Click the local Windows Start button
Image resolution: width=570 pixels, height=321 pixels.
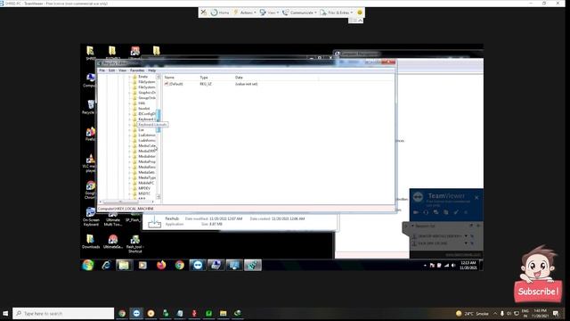(x=5, y=313)
